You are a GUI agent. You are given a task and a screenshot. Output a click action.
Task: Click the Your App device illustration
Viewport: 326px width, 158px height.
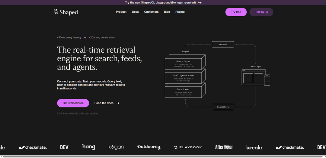(256, 77)
